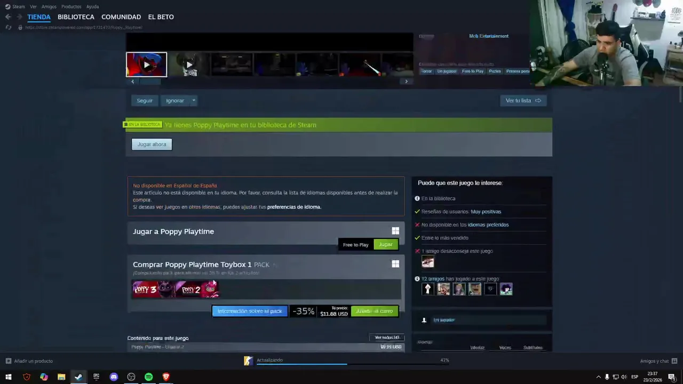
Task: Go forward with the navigation forward arrow
Action: click(x=19, y=17)
